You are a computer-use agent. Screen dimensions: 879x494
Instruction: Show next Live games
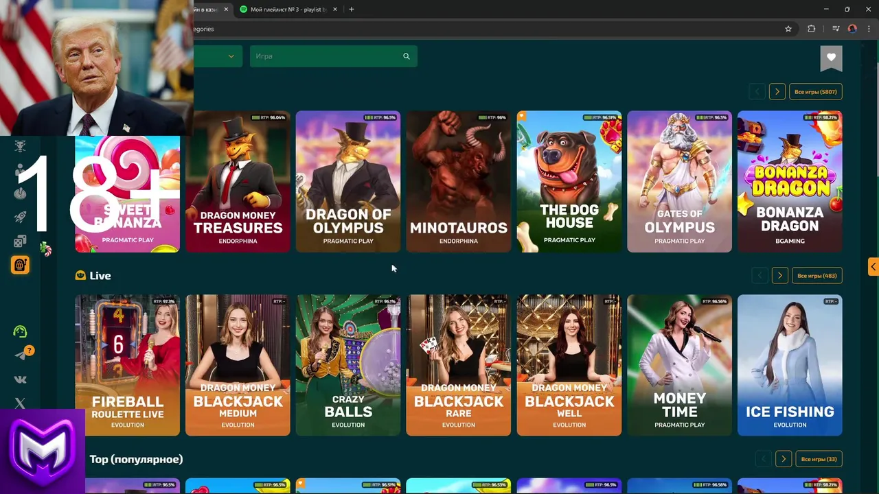(x=780, y=276)
